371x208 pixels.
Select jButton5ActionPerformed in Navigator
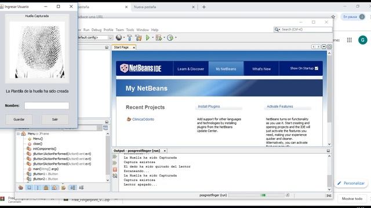tap(62, 164)
